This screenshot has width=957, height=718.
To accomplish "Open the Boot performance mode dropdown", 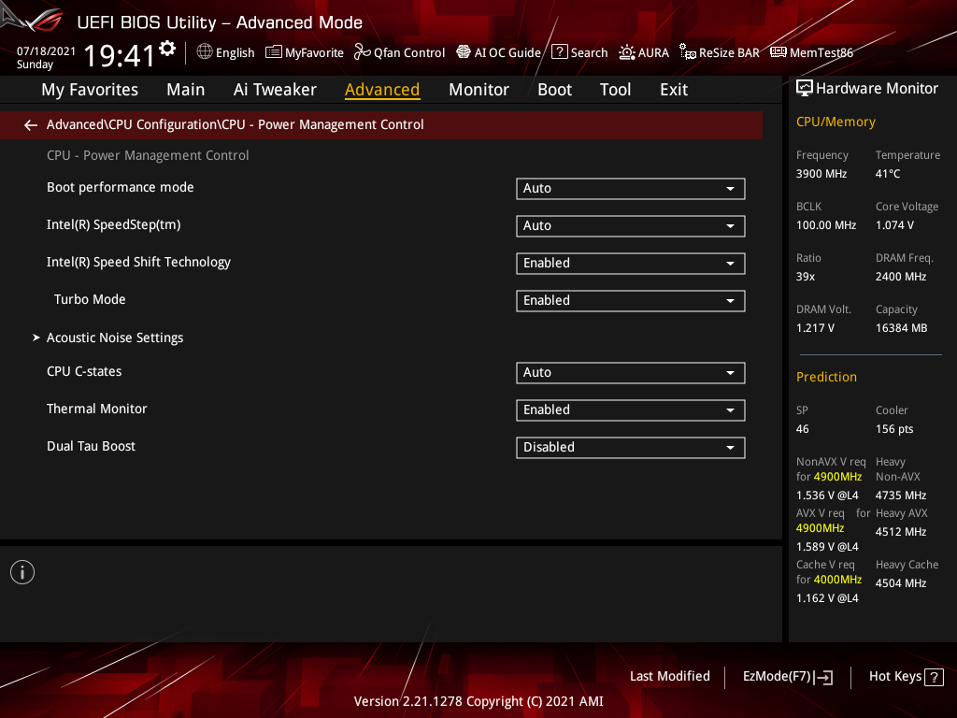I will 630,188.
